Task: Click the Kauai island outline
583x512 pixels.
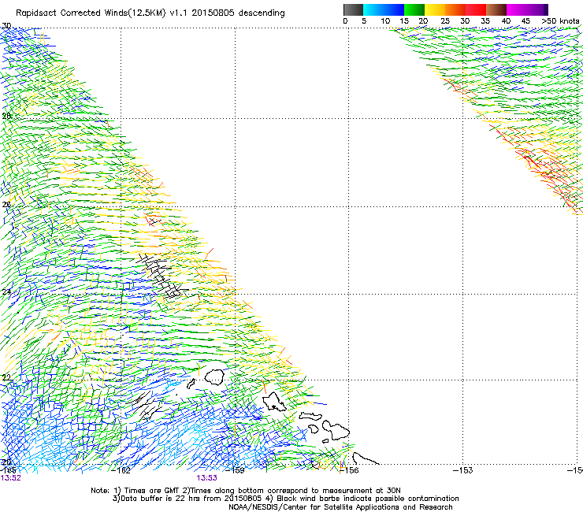Action: pyautogui.click(x=214, y=377)
